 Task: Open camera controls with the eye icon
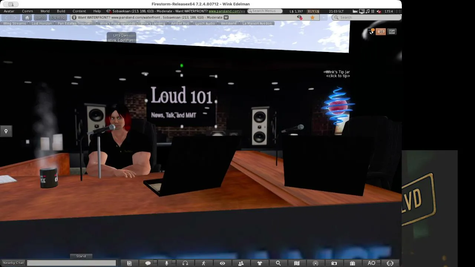click(x=222, y=263)
